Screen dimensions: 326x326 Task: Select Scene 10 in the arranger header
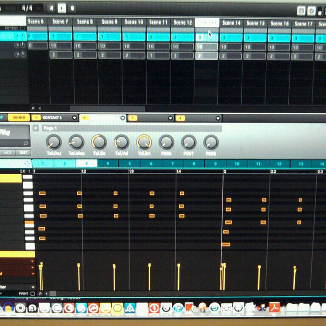coord(134,22)
